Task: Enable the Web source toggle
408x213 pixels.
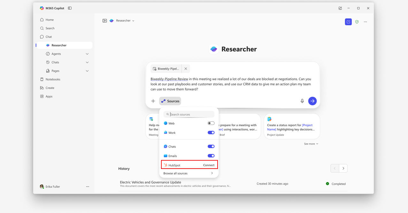Action: click(x=211, y=123)
